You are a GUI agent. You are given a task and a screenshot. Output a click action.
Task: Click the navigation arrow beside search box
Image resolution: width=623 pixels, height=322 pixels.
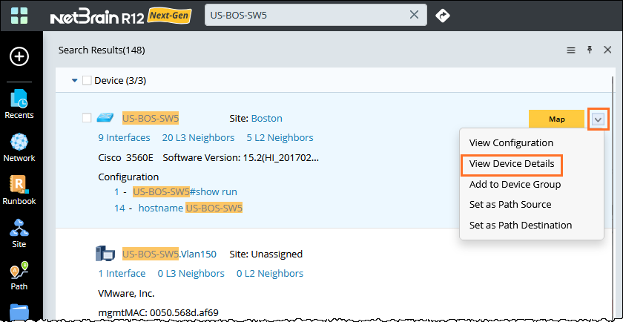tap(443, 15)
